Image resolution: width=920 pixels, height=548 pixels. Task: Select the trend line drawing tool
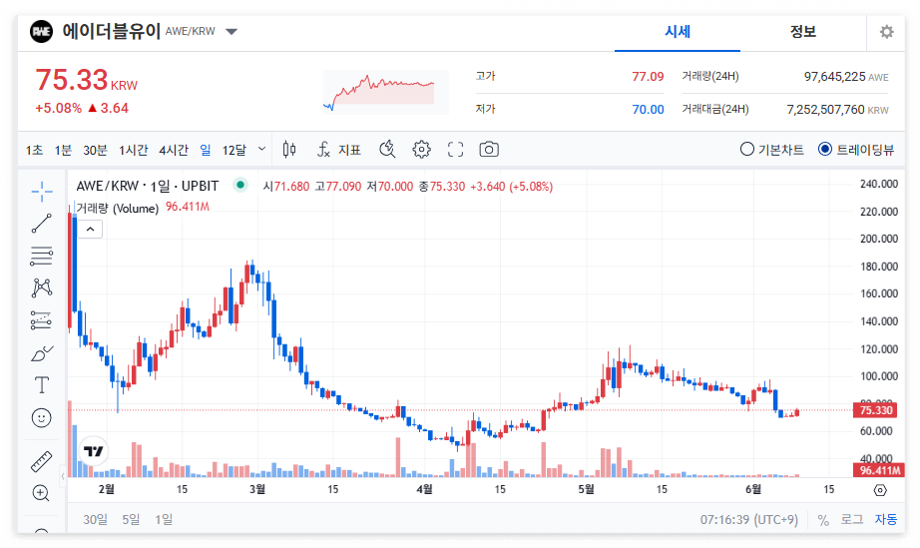[x=42, y=224]
